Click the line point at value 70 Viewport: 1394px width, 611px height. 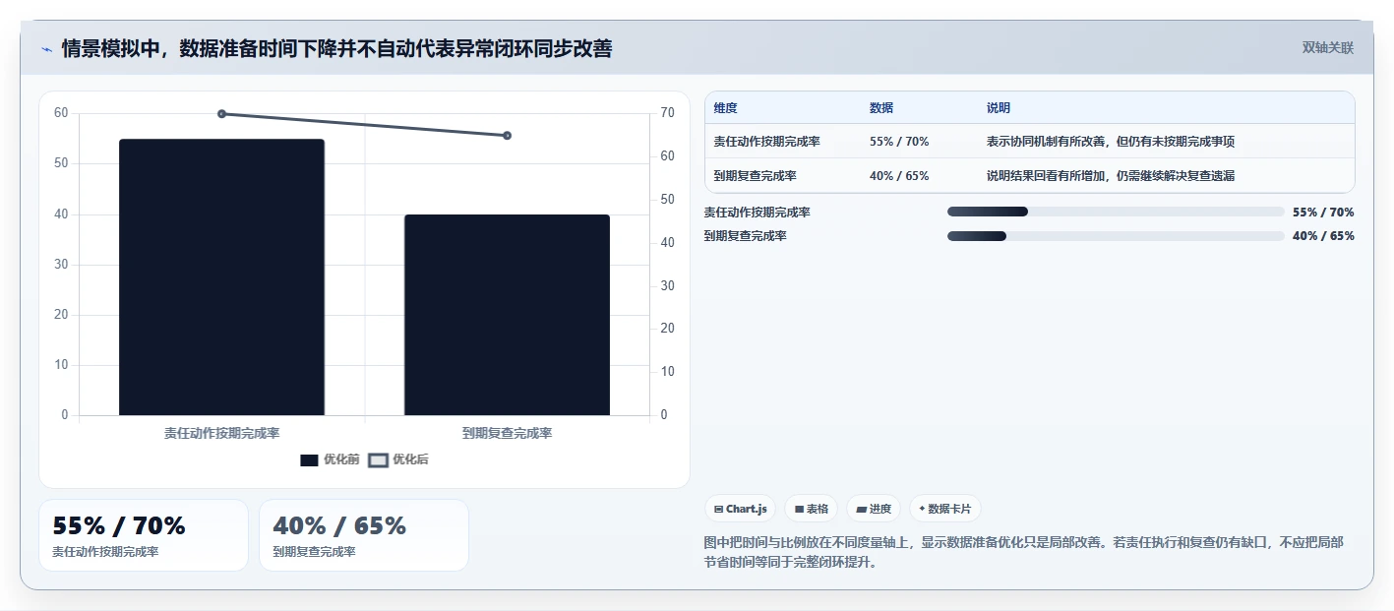[221, 114]
